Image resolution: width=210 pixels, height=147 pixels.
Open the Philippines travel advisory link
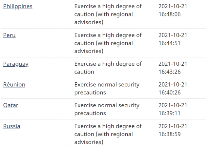coord(18,7)
